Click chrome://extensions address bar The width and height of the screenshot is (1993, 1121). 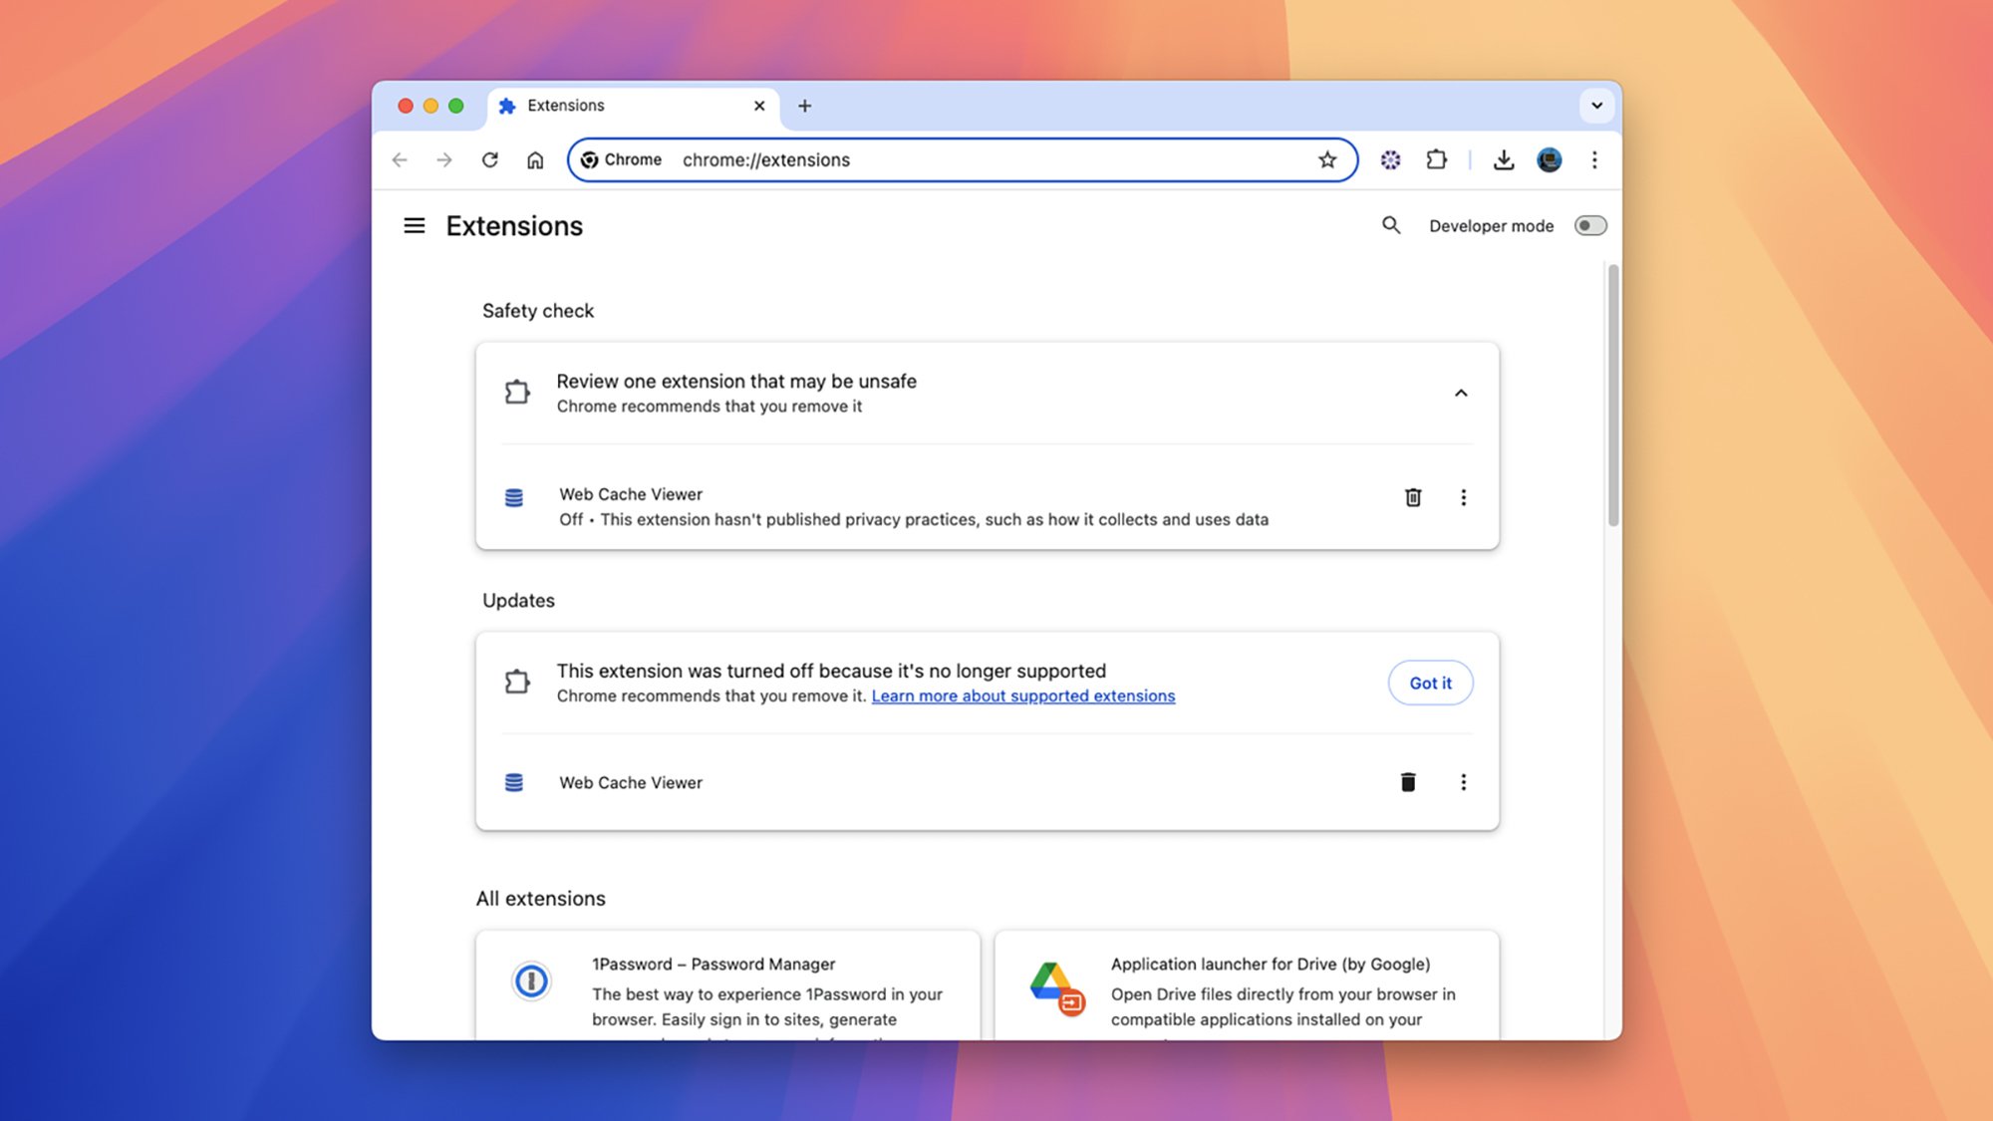[x=964, y=158]
